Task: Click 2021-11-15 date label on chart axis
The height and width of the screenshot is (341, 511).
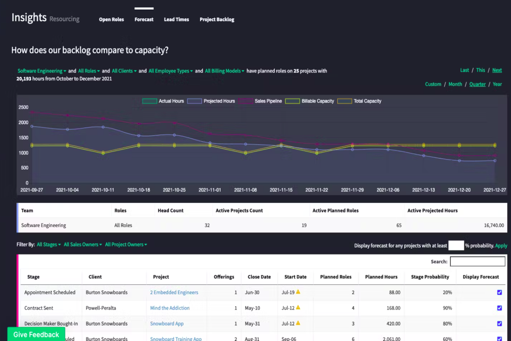Action: 281,190
